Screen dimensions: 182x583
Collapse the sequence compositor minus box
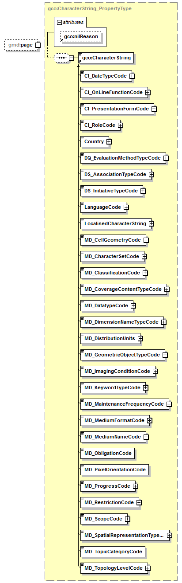click(x=71, y=59)
